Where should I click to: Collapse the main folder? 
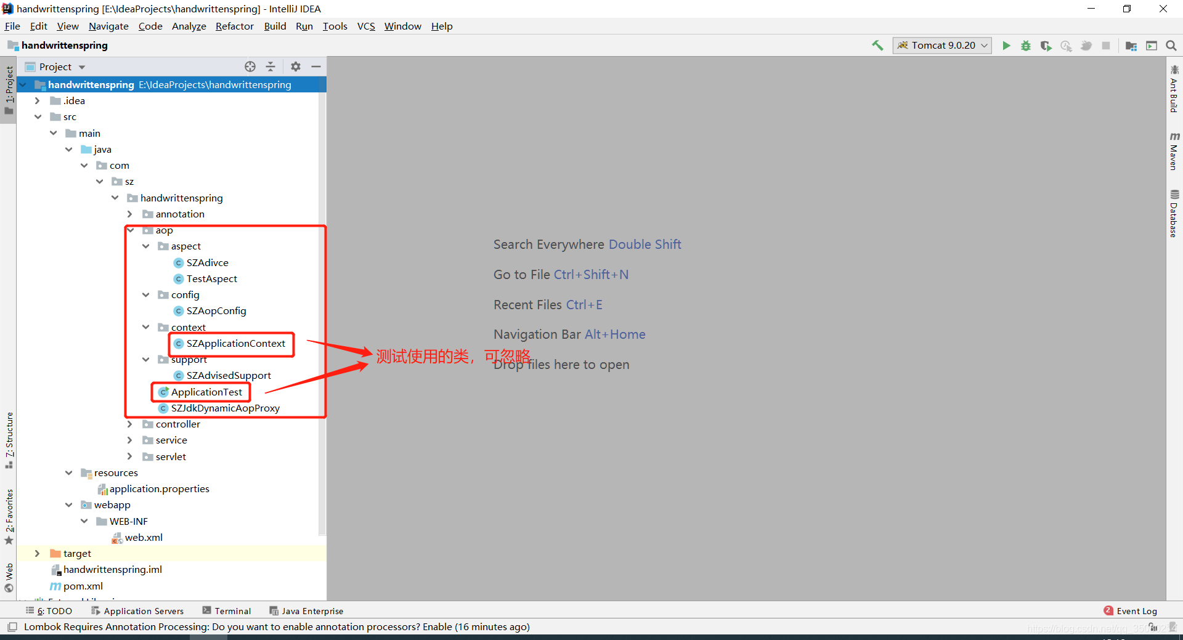coord(53,133)
